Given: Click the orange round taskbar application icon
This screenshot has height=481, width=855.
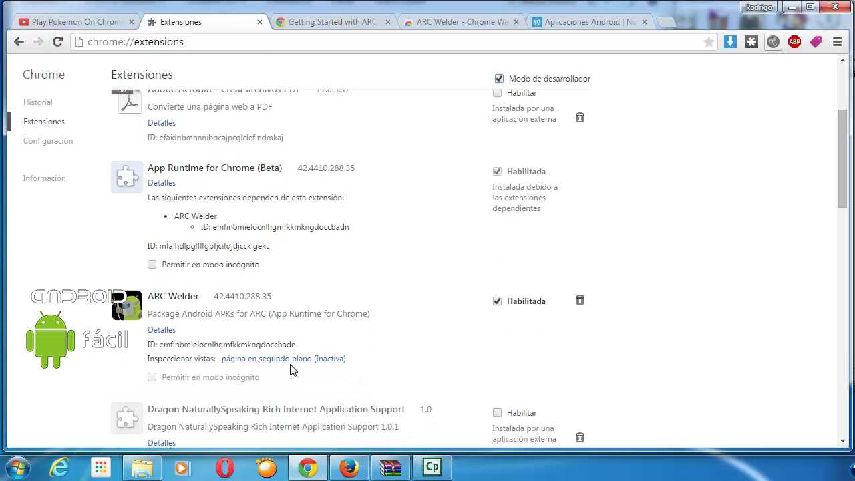Looking at the screenshot, I should point(267,468).
